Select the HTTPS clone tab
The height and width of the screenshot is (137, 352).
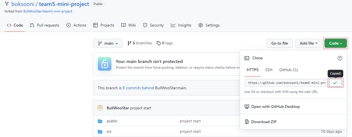[x=253, y=70]
